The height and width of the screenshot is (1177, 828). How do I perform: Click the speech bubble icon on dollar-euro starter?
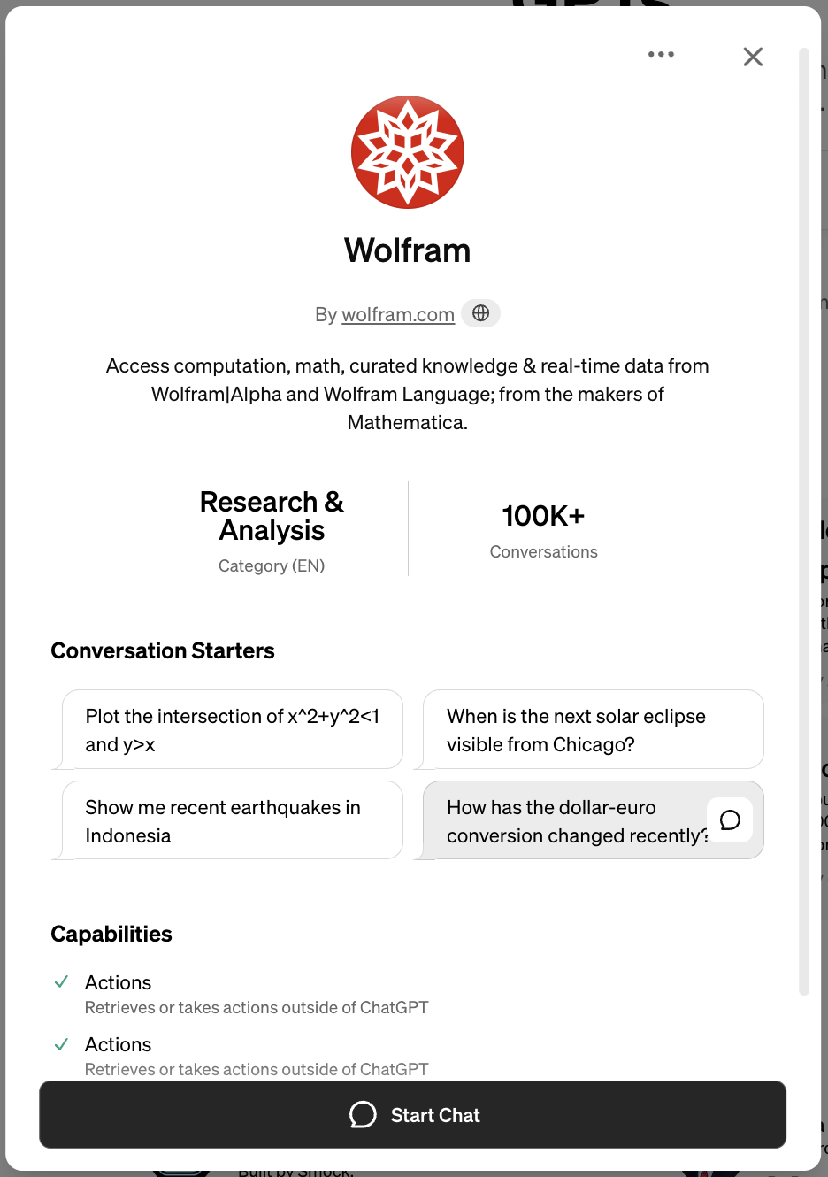pos(729,820)
